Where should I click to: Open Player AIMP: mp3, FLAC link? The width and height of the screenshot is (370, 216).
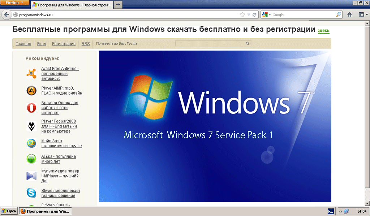click(61, 91)
